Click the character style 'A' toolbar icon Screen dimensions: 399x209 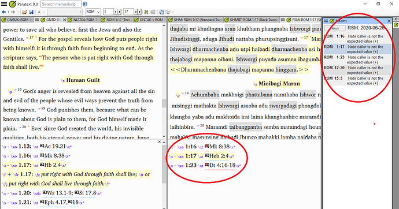[x=39, y=12]
